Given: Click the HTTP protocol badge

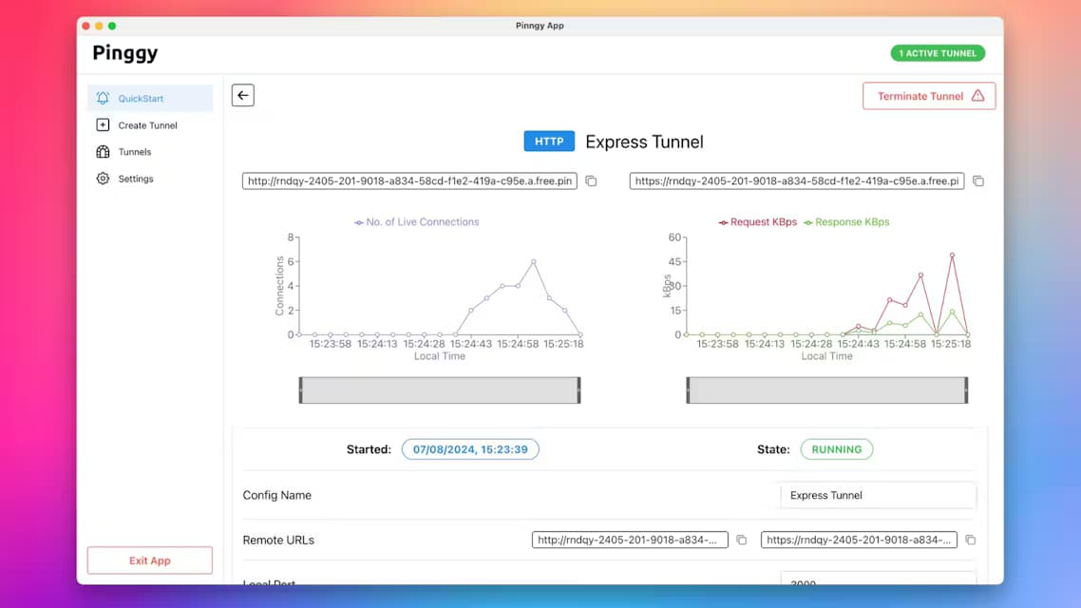Looking at the screenshot, I should [549, 142].
